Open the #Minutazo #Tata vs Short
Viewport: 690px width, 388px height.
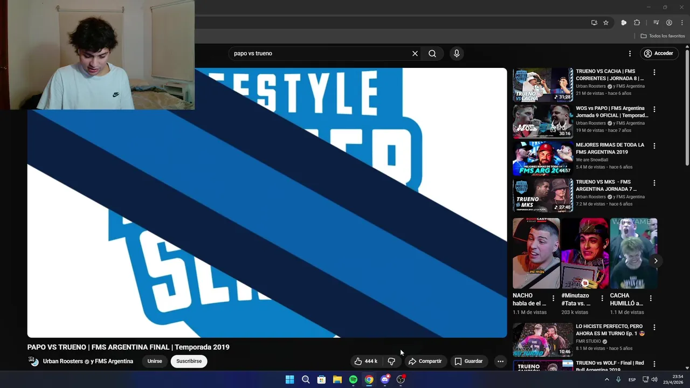pyautogui.click(x=585, y=253)
